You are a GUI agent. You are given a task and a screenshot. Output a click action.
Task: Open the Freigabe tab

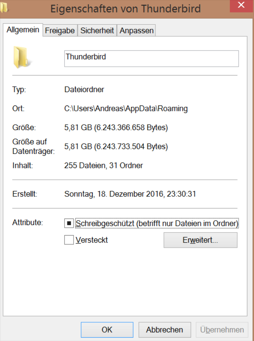[x=60, y=30]
